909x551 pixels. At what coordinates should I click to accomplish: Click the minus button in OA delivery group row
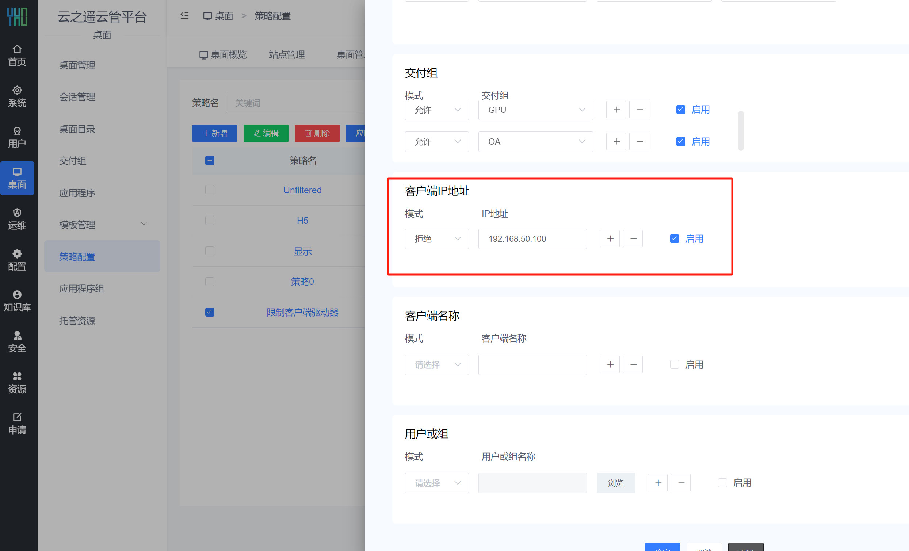click(x=639, y=142)
